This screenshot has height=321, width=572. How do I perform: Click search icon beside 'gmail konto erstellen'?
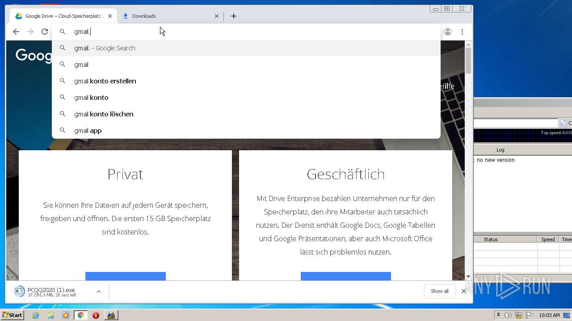coord(63,81)
